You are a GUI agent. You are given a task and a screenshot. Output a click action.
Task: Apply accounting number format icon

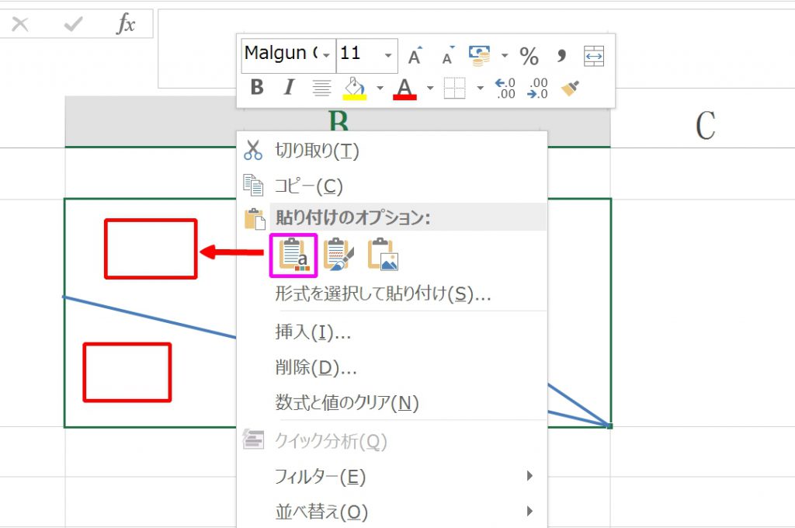tap(480, 55)
